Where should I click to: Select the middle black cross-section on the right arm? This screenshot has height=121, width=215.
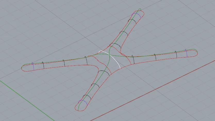[155, 57]
